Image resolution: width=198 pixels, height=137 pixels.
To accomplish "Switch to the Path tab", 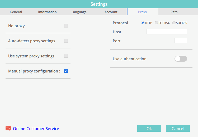I will tap(174, 12).
